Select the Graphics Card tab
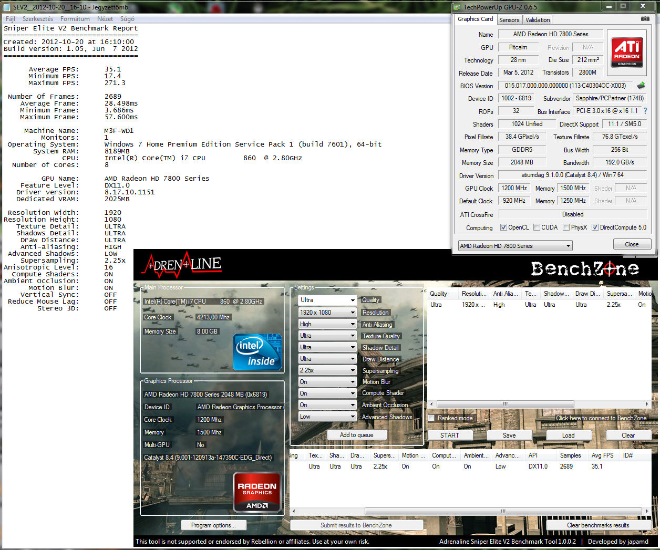660x550 pixels. 476,19
